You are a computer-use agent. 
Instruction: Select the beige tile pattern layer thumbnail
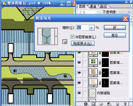[x=93, y=83]
